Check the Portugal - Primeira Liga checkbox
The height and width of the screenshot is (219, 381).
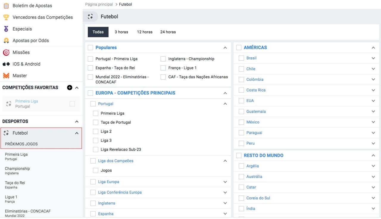click(x=90, y=59)
